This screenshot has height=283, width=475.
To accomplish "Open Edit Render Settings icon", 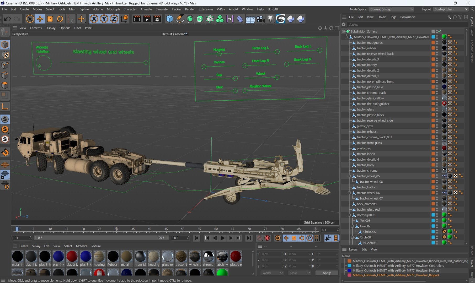I will click(x=157, y=19).
